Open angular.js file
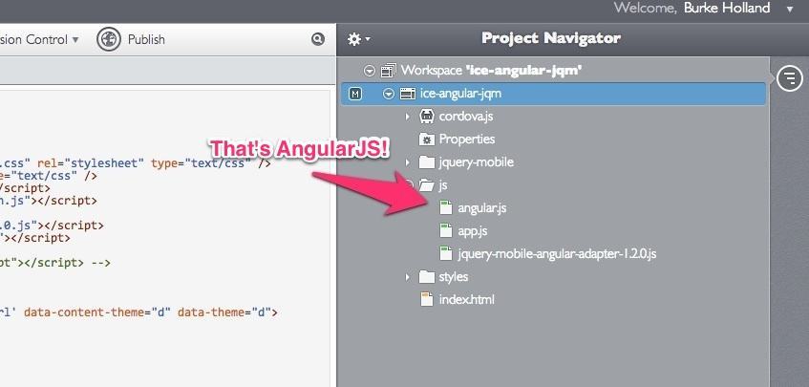 tap(482, 208)
